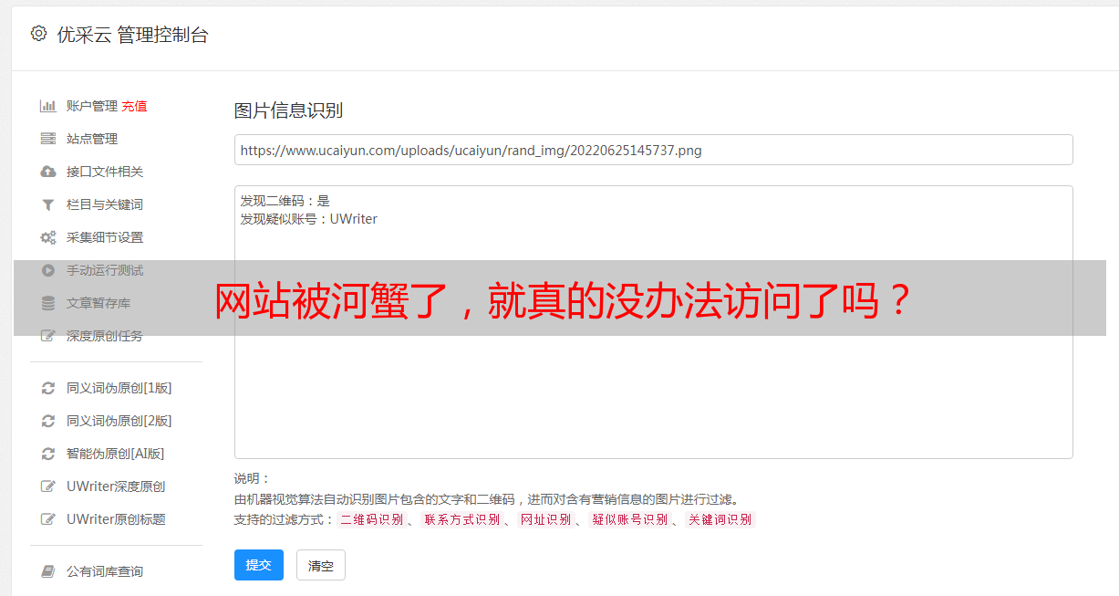The width and height of the screenshot is (1119, 596).
Task: Select 同义词伪原创[1版] menu entry
Action: pos(119,388)
